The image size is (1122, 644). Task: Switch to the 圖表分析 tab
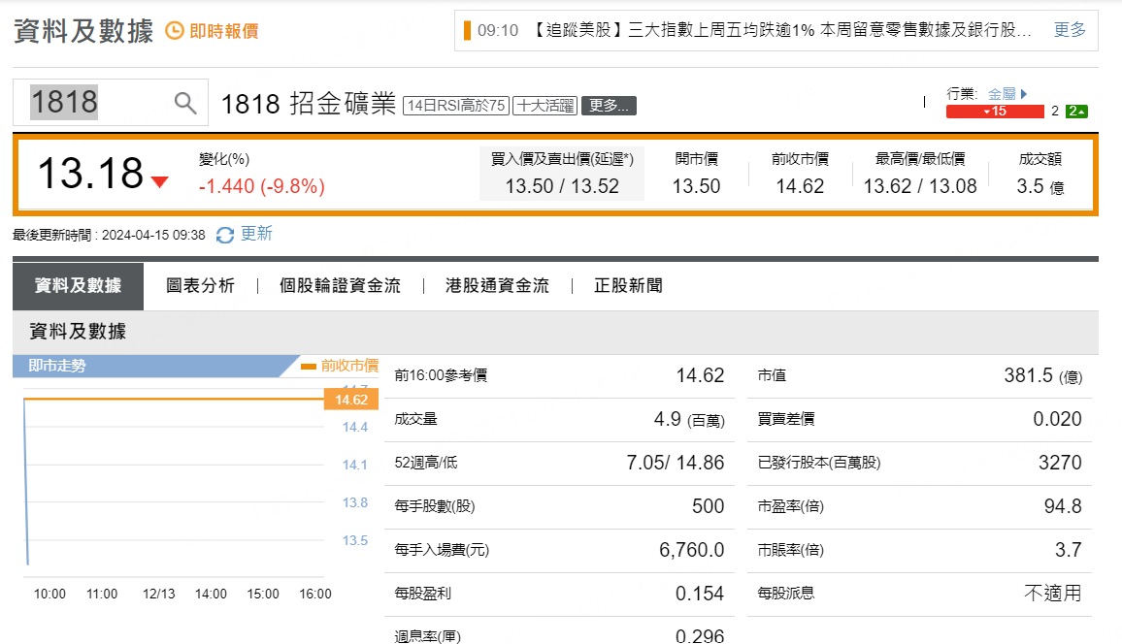point(200,286)
